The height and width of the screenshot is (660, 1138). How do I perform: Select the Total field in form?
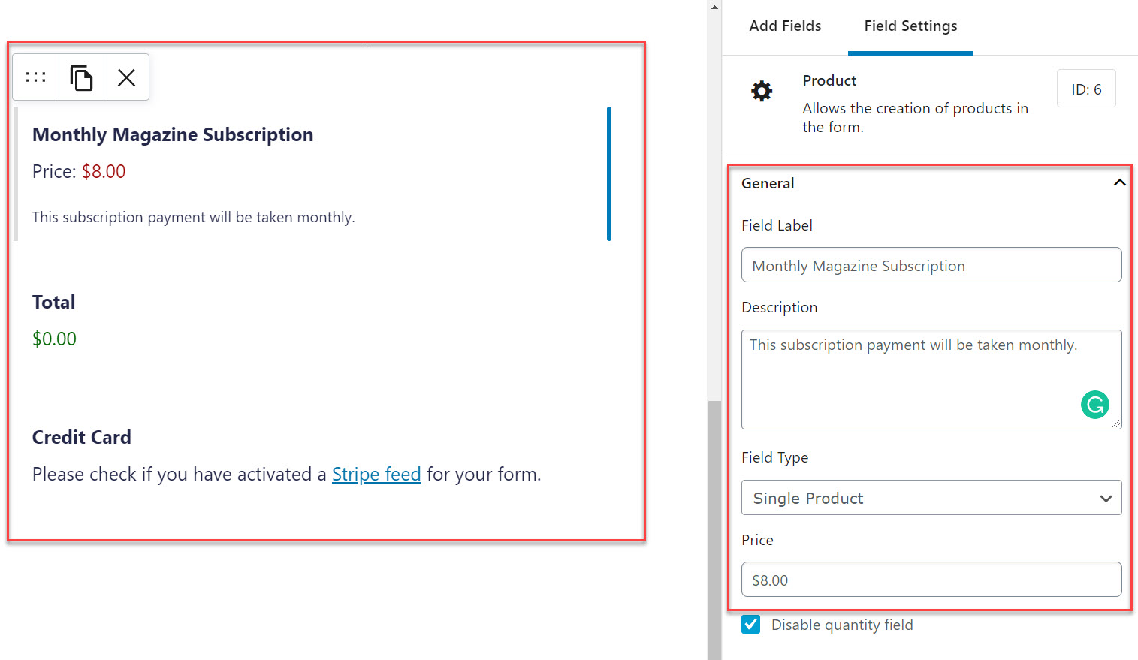(x=54, y=303)
